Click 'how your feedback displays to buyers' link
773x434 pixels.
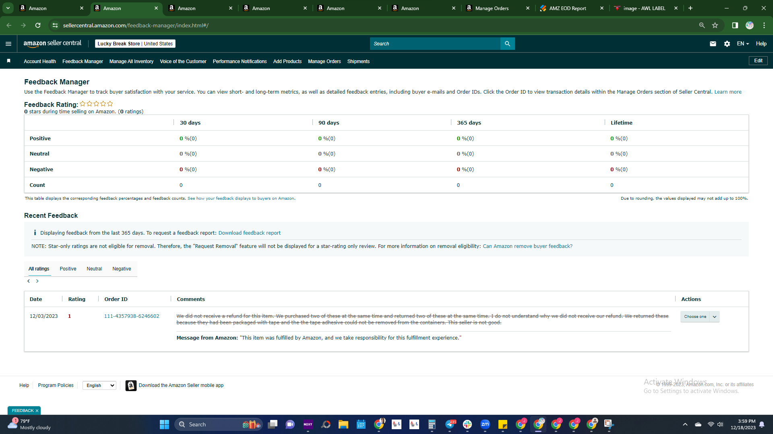[x=241, y=199]
